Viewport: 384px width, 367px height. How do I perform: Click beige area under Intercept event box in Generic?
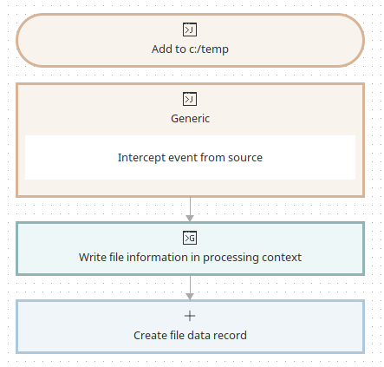[x=190, y=187]
